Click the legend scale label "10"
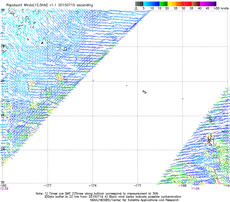This screenshot has height=202, width=230. point(152,8)
